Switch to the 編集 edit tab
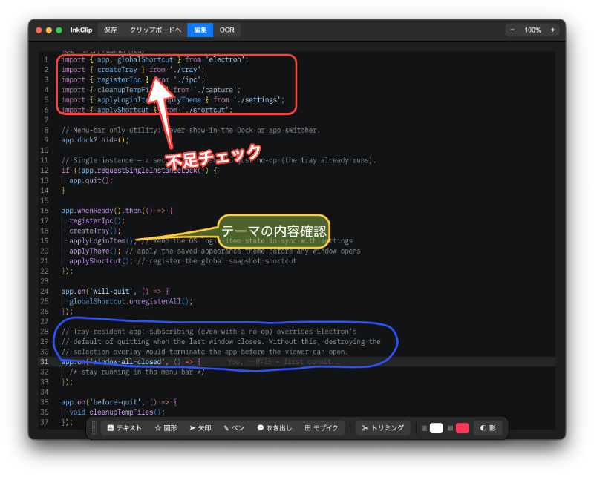 (x=200, y=30)
